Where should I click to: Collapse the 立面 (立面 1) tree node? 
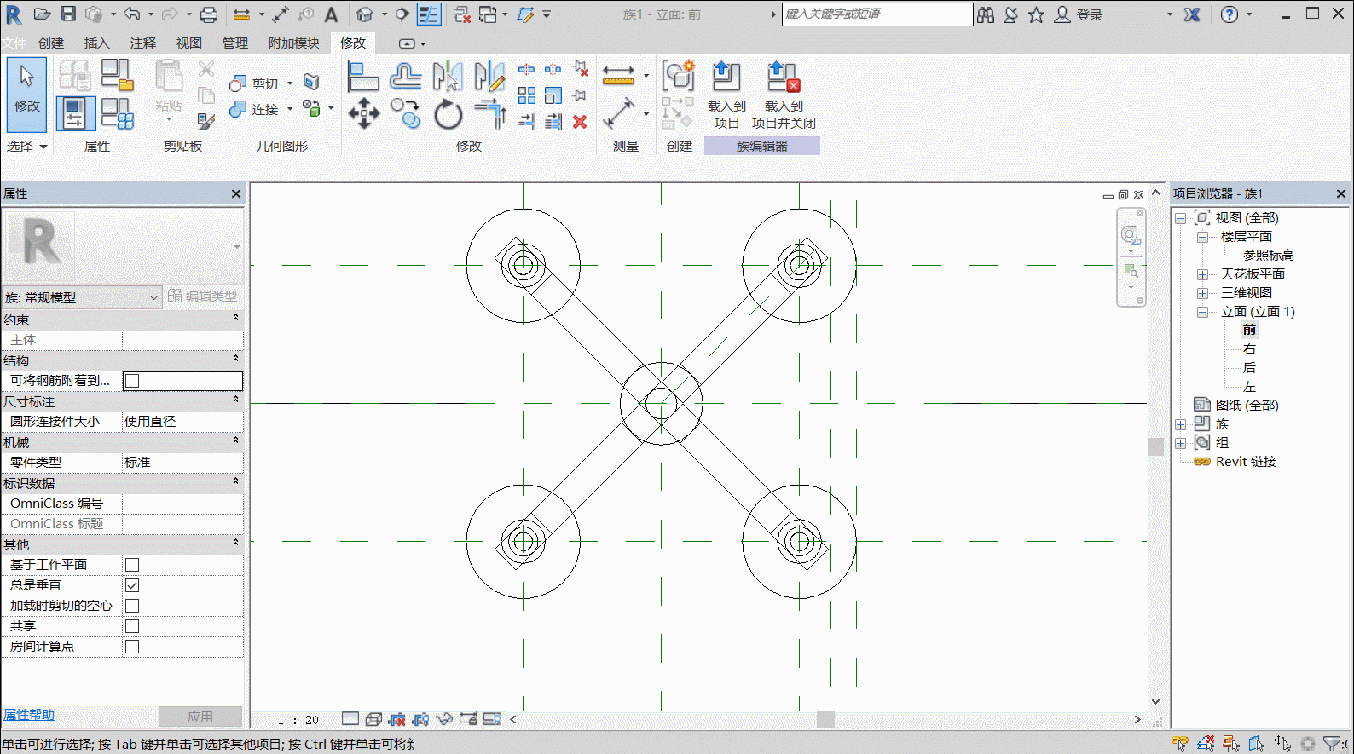[x=1202, y=312]
